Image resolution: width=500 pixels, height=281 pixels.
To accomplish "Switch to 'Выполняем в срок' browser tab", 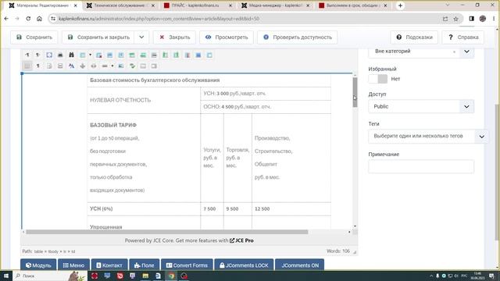I will [352, 5].
